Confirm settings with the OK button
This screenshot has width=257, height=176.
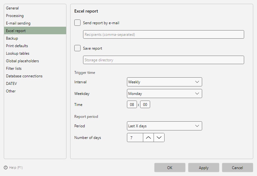point(170,168)
